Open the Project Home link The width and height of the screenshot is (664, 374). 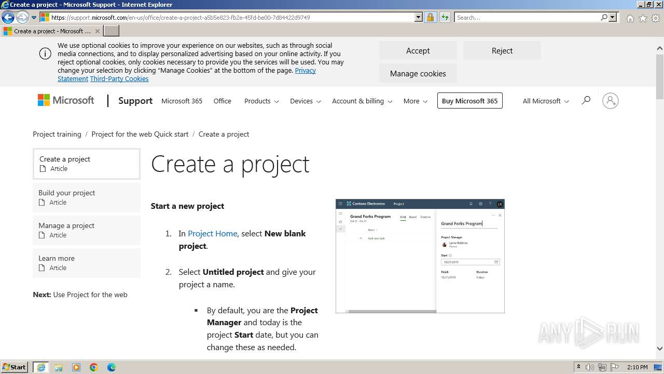point(212,233)
